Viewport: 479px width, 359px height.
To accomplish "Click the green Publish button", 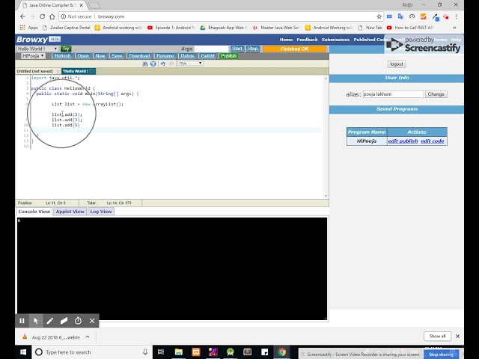I will [x=228, y=56].
